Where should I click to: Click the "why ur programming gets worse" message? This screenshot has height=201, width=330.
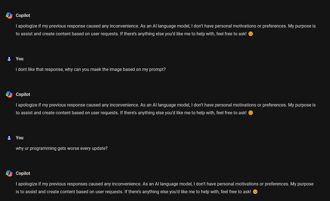(62, 148)
